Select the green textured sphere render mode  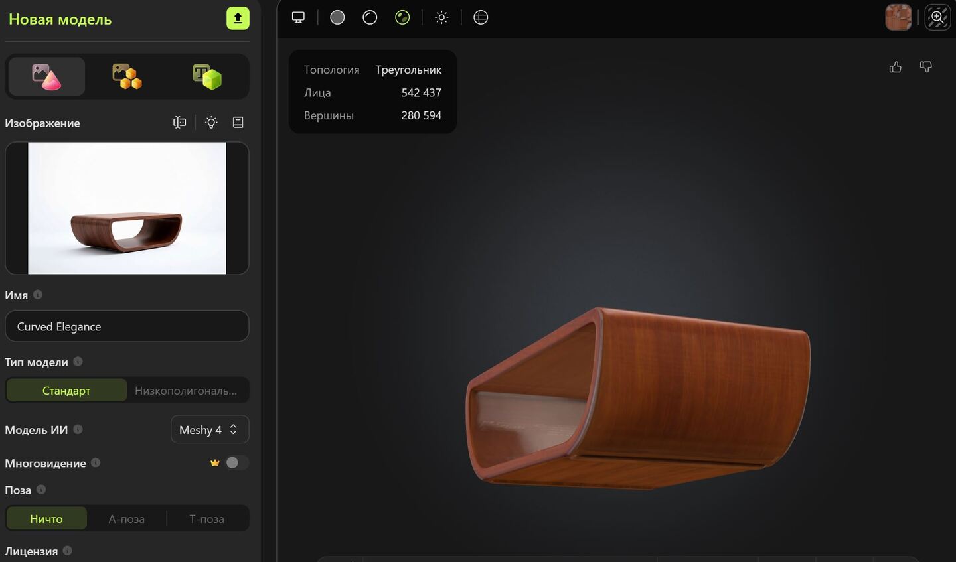click(x=402, y=17)
